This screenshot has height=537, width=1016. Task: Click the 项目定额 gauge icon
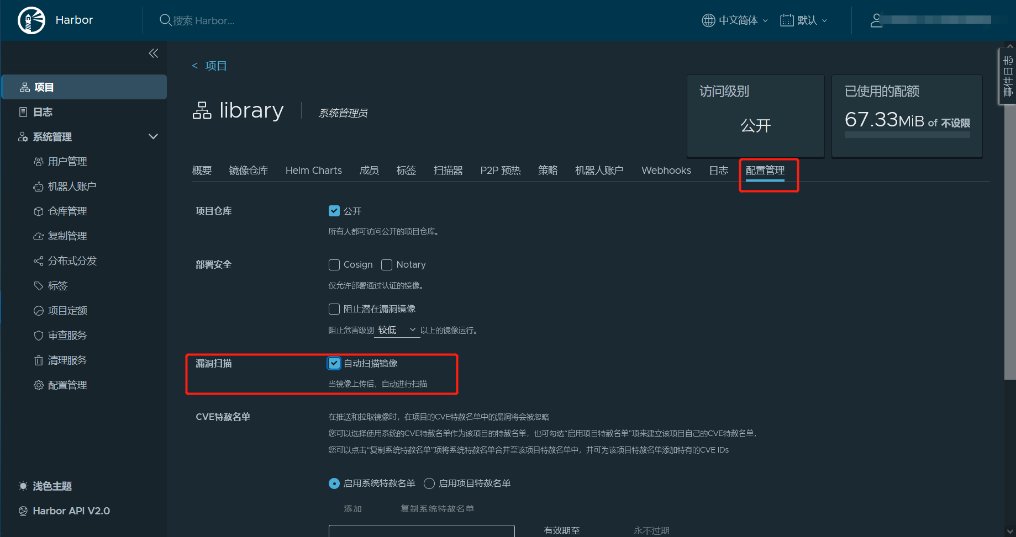[39, 311]
